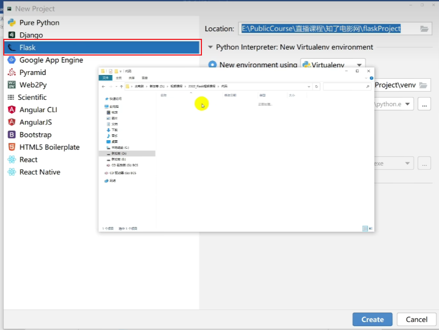Viewport: 439px width, 330px height.
Task: Click the Create button
Action: [x=372, y=319]
